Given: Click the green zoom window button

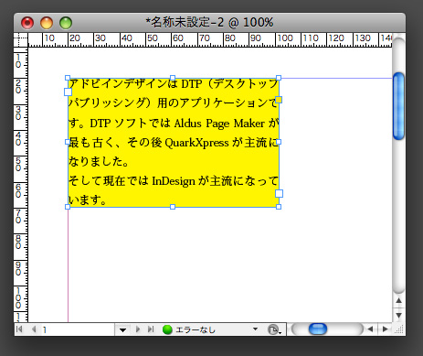Looking at the screenshot, I should pyautogui.click(x=66, y=23).
